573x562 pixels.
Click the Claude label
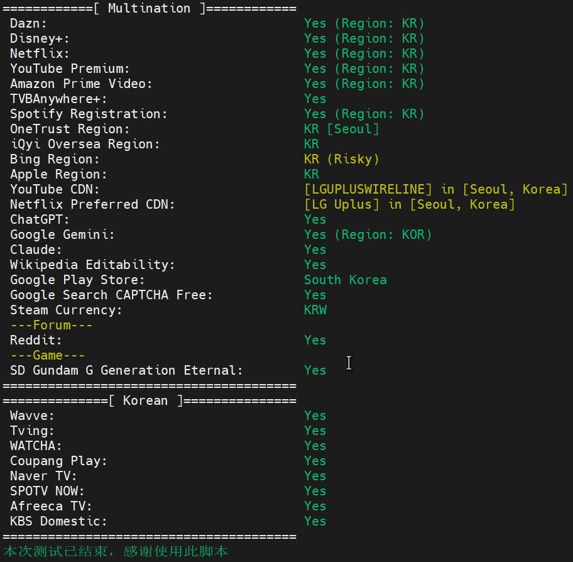tap(36, 250)
